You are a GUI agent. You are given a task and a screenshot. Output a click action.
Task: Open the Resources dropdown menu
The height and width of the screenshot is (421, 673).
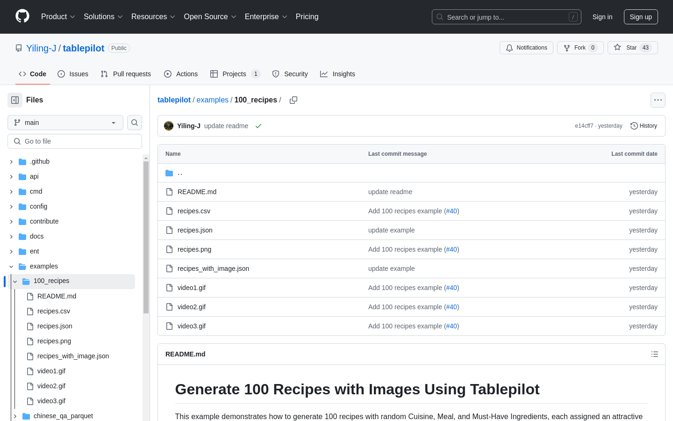coord(153,17)
